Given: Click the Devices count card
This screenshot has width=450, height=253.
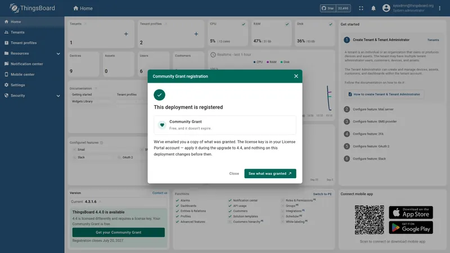Looking at the screenshot, I should coord(83,64).
